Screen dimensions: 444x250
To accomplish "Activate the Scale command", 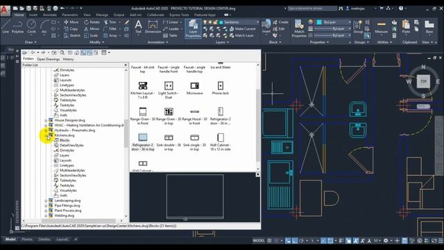I will pos(91,35).
